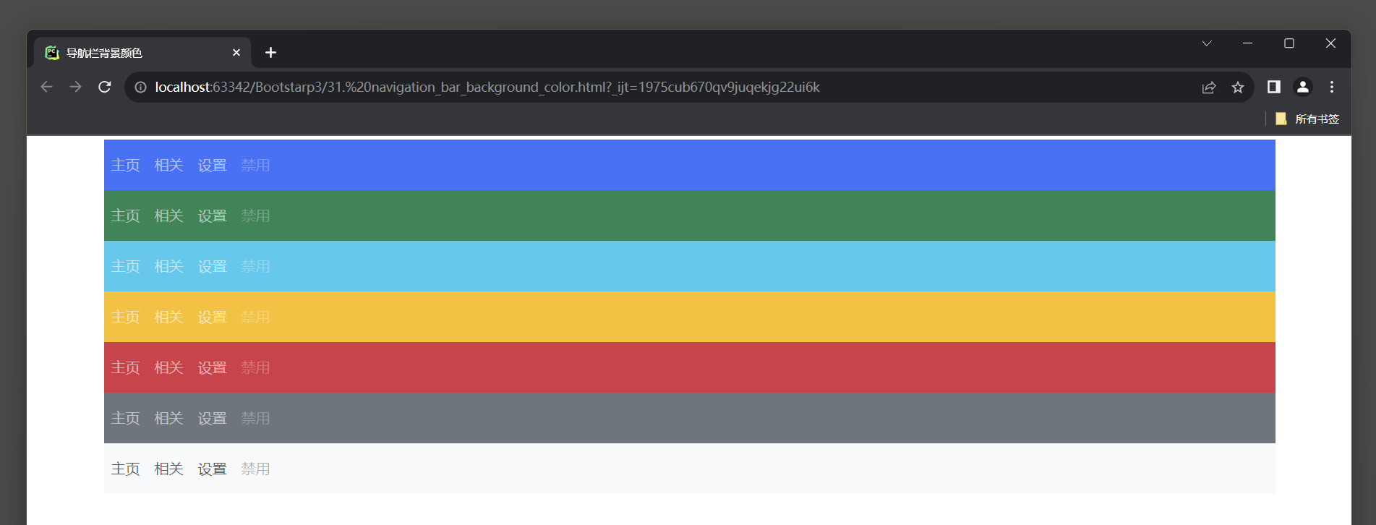This screenshot has width=1376, height=525.
Task: Open the tab search dropdown arrow
Action: pyautogui.click(x=1207, y=43)
